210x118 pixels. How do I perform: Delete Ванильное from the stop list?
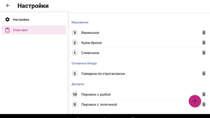pyautogui.click(x=204, y=32)
